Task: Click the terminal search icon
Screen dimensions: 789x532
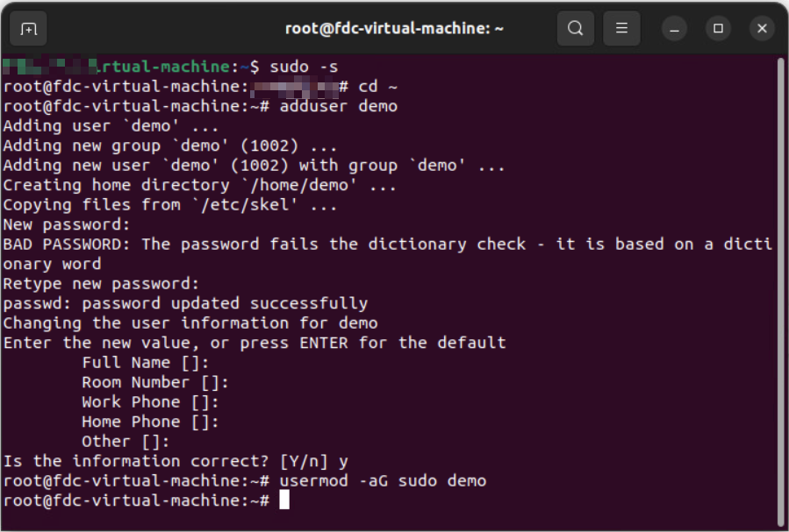Action: [575, 29]
